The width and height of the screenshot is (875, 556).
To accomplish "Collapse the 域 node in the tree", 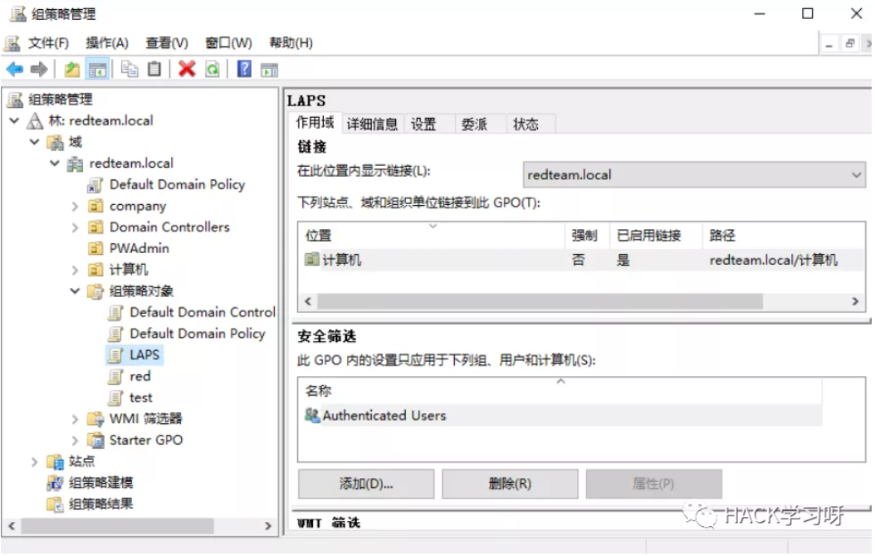I will coord(35,142).
